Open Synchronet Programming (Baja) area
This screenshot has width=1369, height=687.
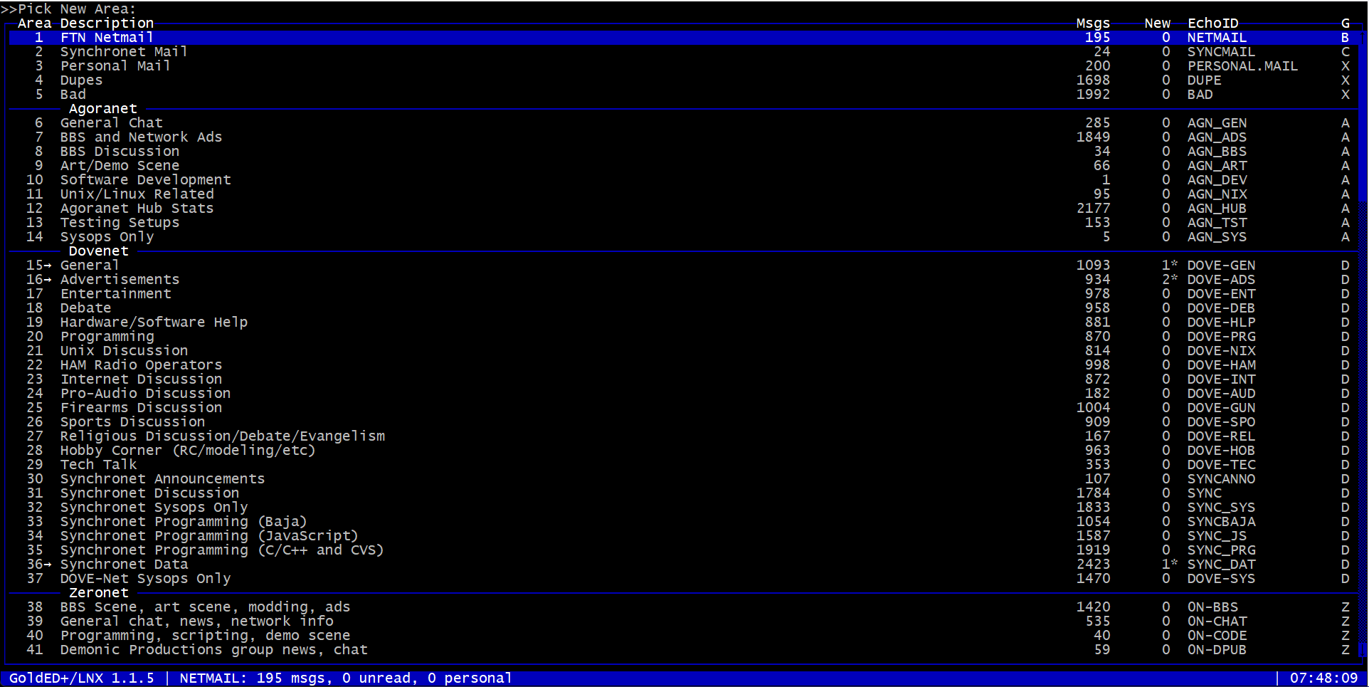pos(684,522)
